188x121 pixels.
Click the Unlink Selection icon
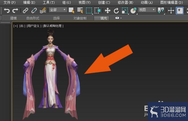(x=34, y=10)
